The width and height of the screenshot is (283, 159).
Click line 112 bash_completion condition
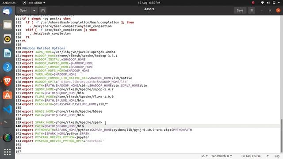coord(80,23)
